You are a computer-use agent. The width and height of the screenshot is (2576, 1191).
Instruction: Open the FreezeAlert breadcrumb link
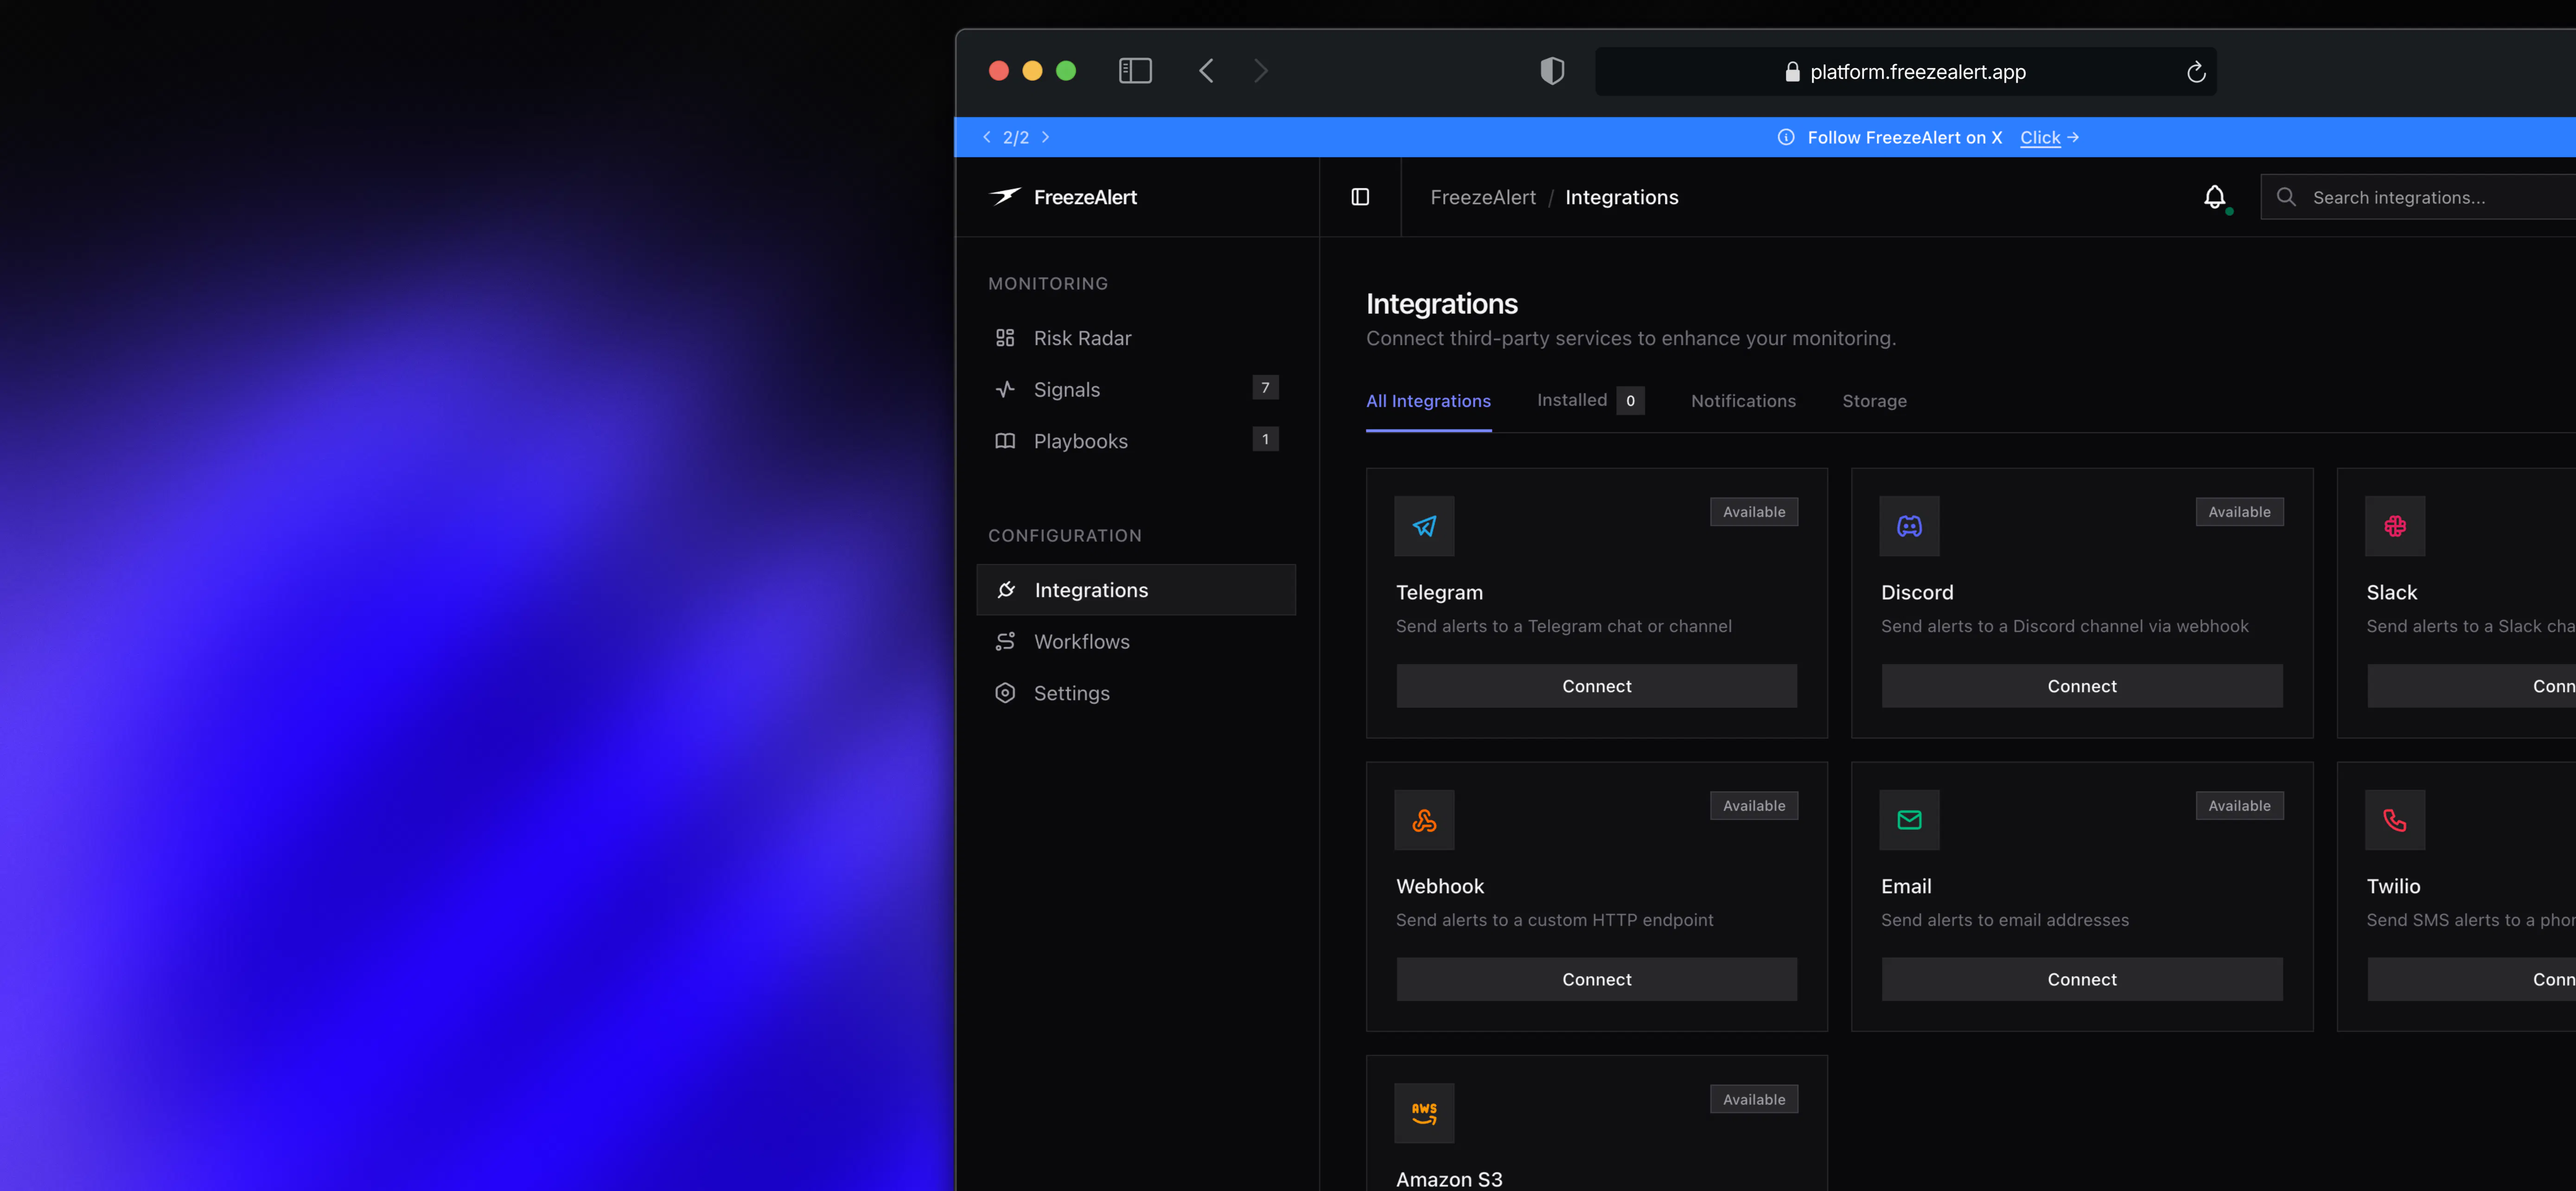click(1483, 197)
